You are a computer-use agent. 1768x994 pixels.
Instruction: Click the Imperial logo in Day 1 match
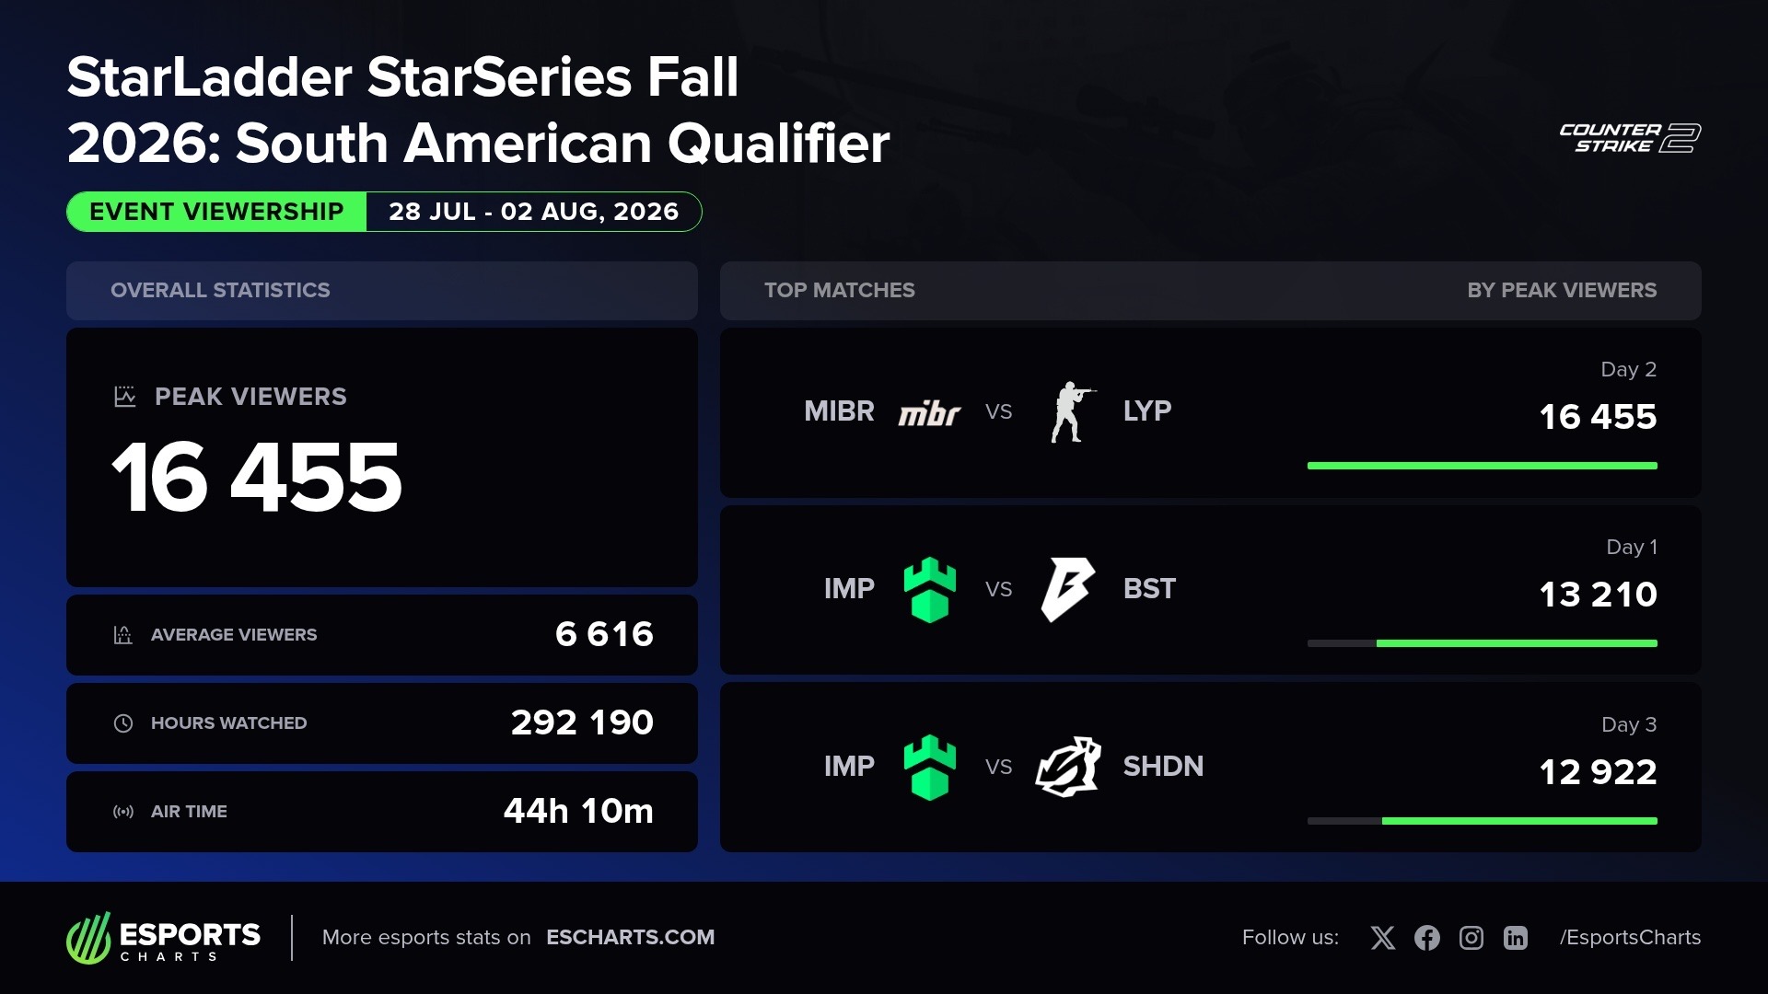pos(930,589)
